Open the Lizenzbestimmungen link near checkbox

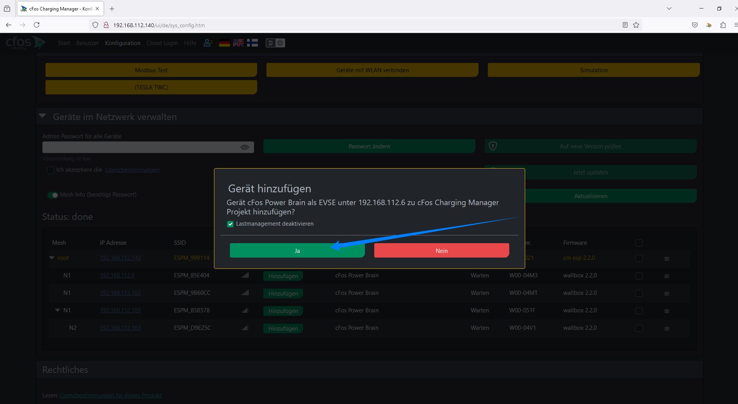[132, 170]
